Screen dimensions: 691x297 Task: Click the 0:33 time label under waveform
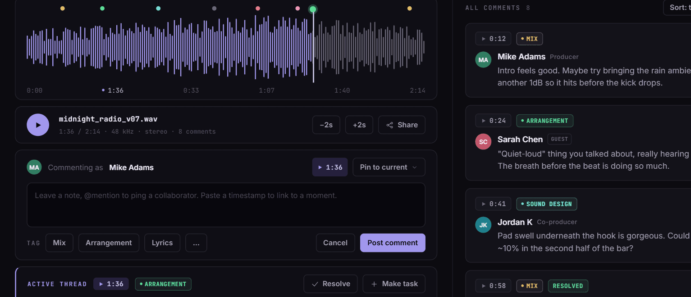coord(191,90)
